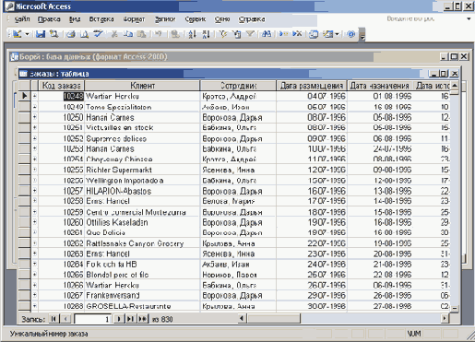Open the Формат menu
This screenshot has width=475, height=342.
point(134,19)
